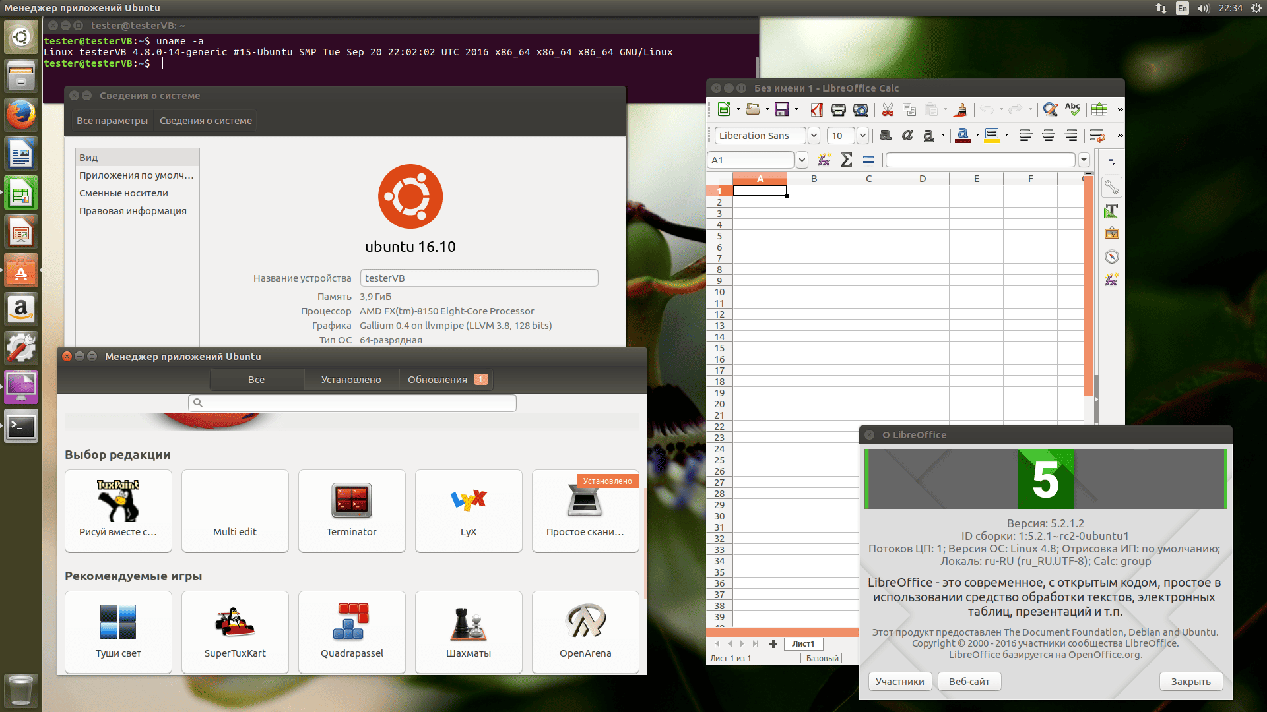Toggle Center Horizontally alignment
Screen dimensions: 1267x712
1049,135
